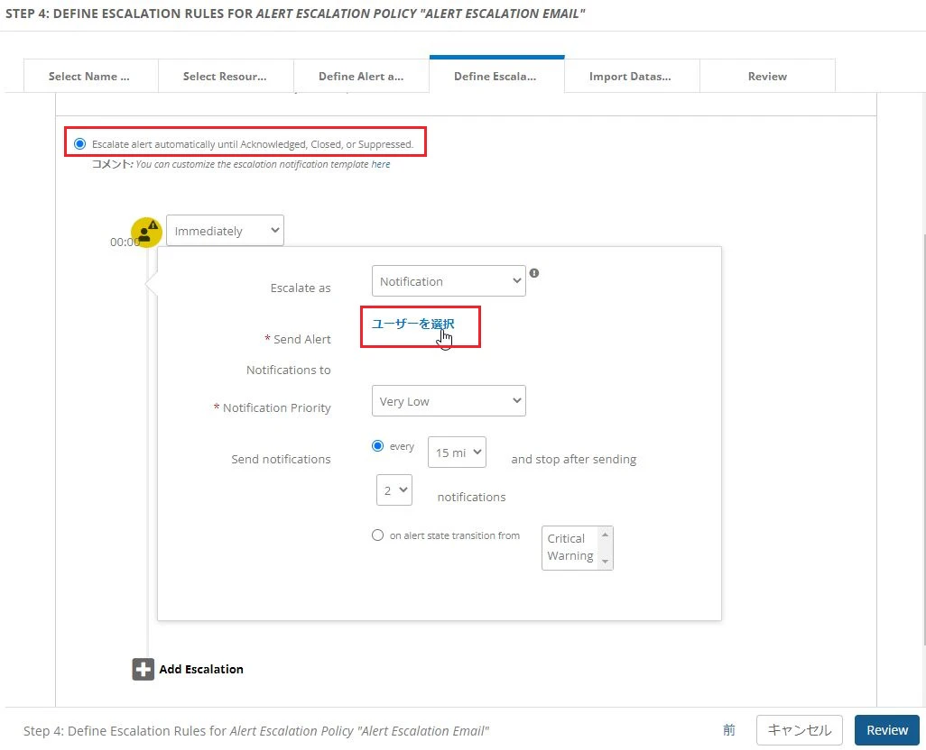Viewport: 926px width, 750px height.
Task: Switch to the Define Escala... tab
Action: [496, 76]
